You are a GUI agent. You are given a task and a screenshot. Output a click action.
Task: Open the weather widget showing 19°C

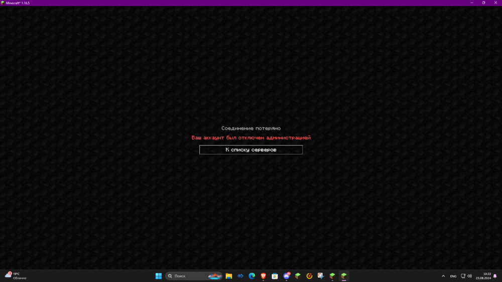point(16,276)
